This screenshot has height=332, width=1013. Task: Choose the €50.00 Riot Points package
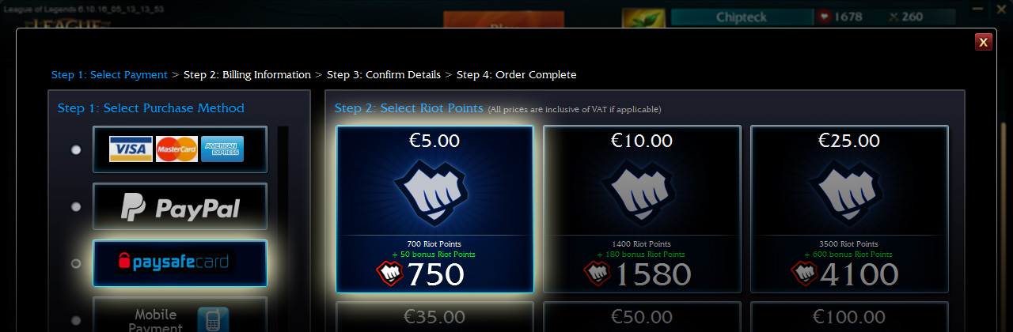(x=642, y=317)
